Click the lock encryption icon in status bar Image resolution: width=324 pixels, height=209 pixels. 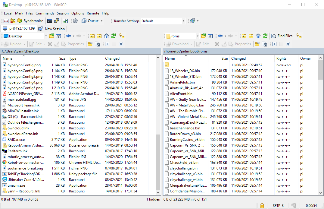tap(262, 206)
